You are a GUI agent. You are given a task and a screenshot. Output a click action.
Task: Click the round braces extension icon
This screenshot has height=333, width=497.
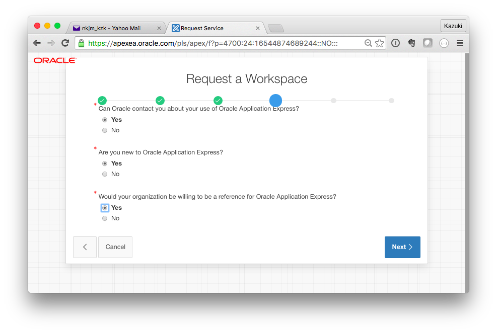[x=444, y=43]
